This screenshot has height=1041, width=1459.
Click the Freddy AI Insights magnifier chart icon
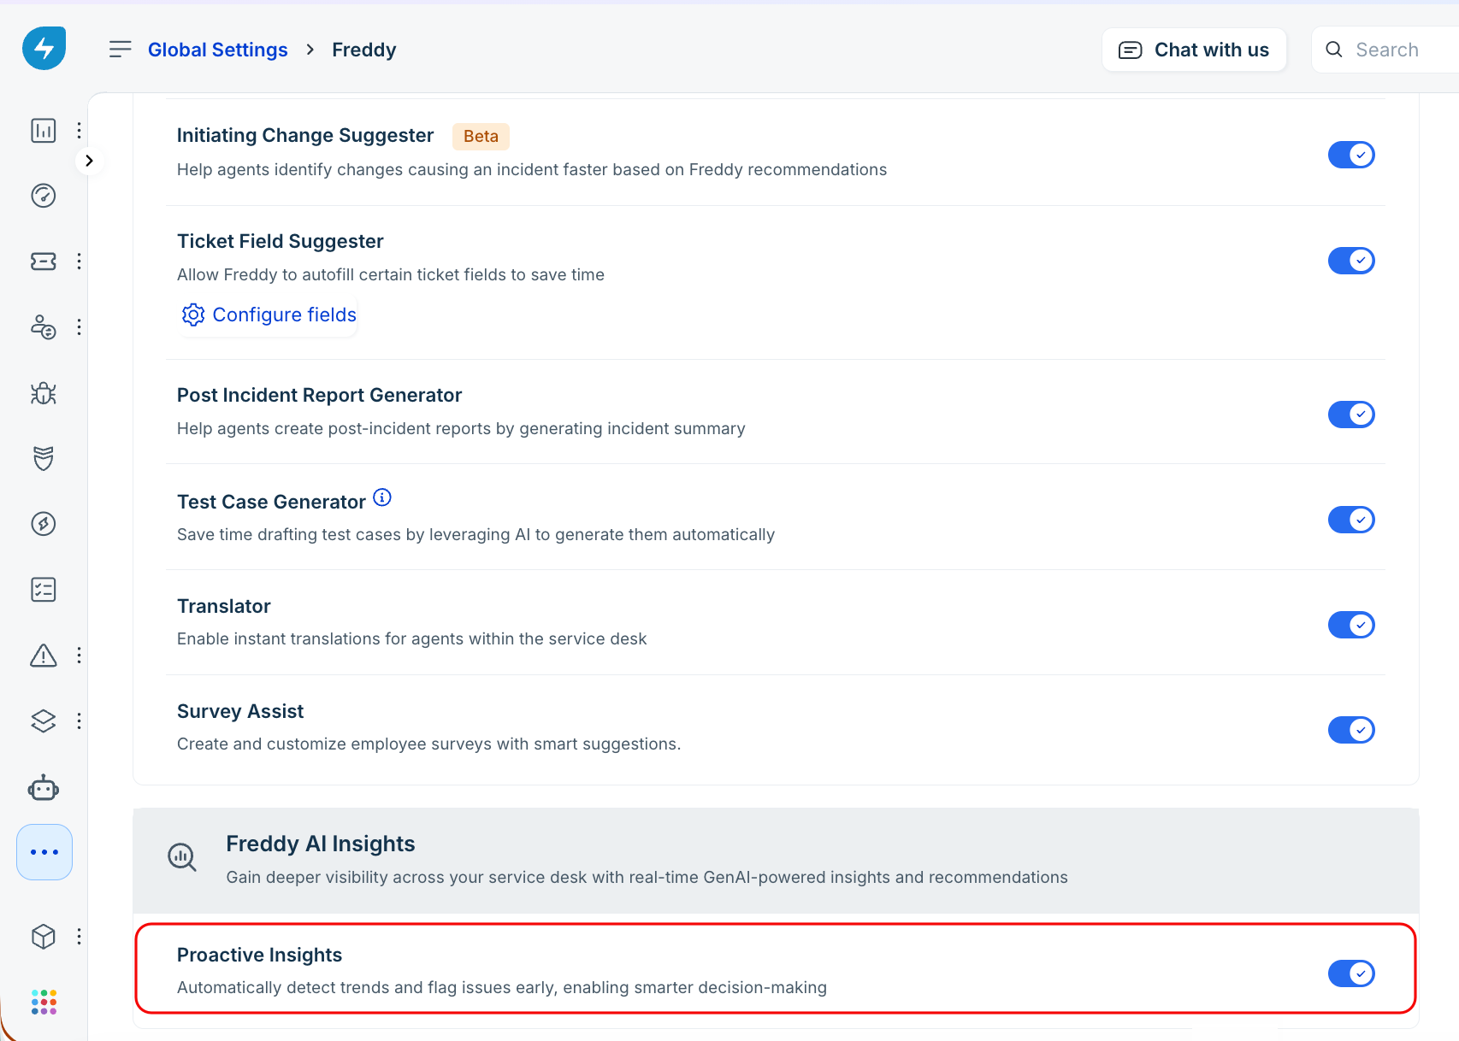coord(182,857)
